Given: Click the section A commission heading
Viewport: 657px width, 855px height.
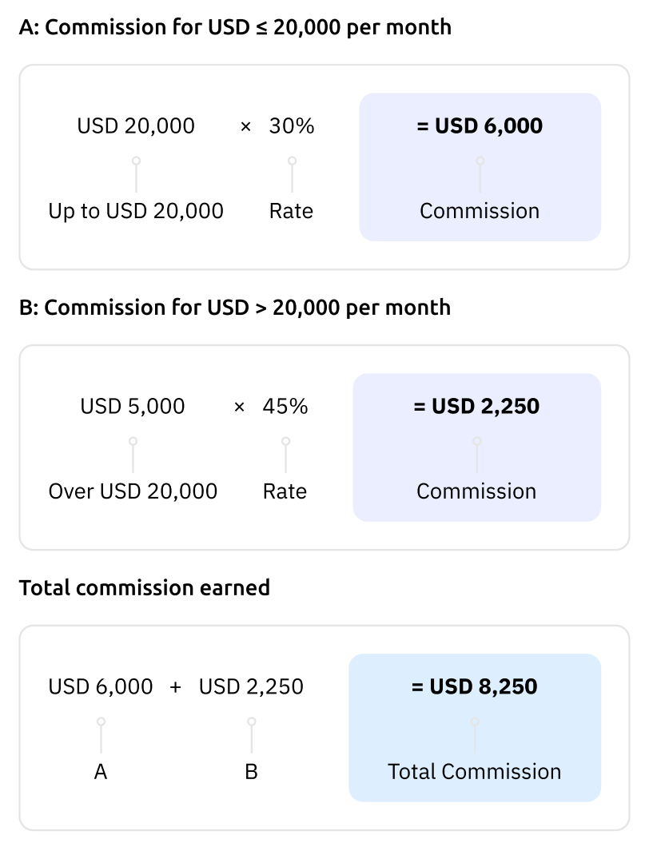Looking at the screenshot, I should (235, 27).
